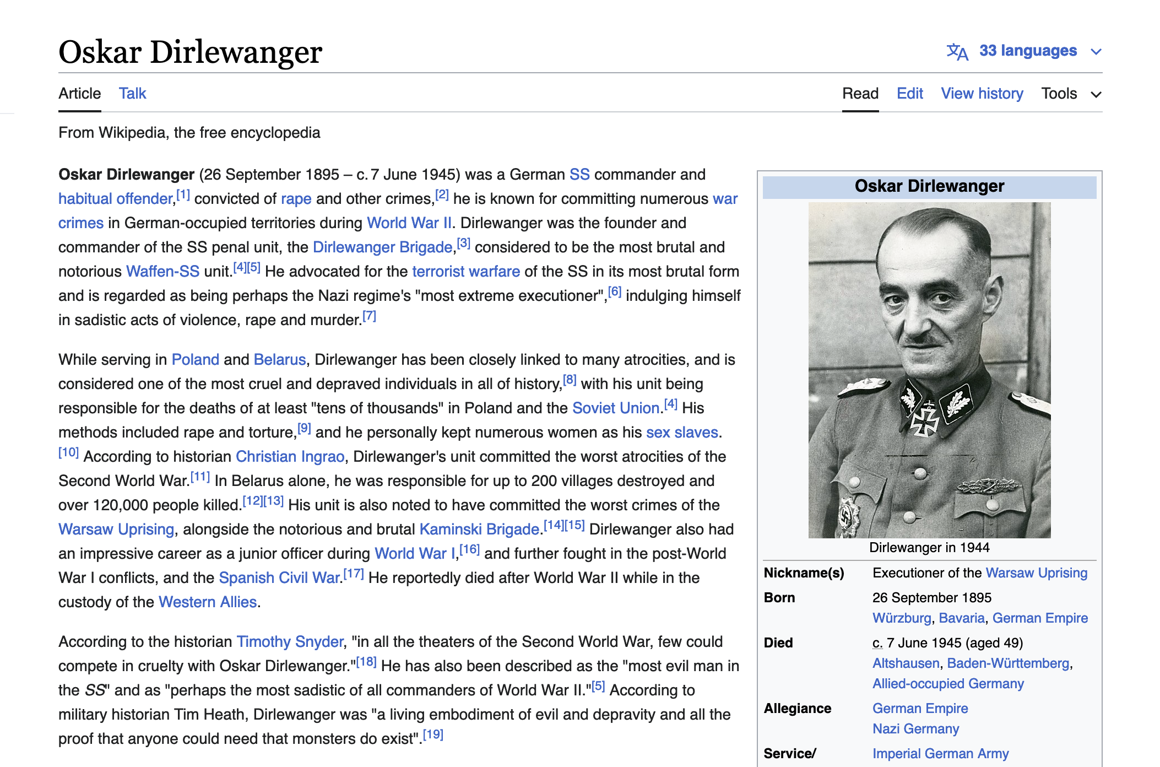Open the Dirlewanger Brigade link

click(x=383, y=247)
